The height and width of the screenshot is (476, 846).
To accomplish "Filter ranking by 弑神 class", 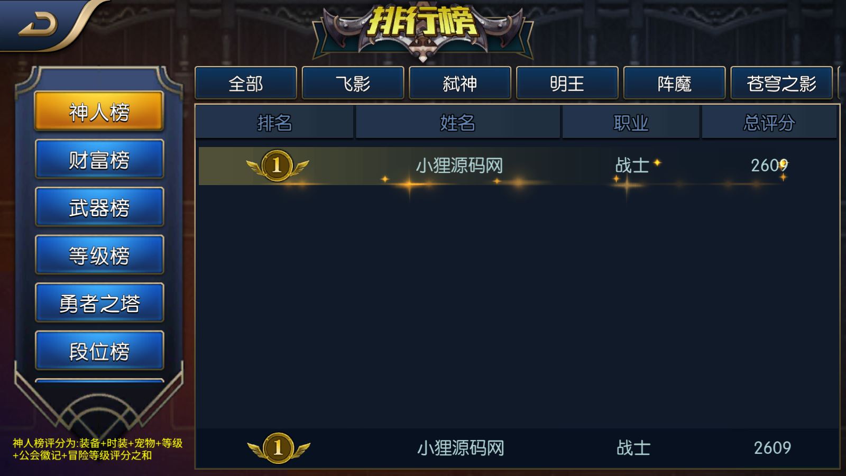I will click(x=460, y=83).
